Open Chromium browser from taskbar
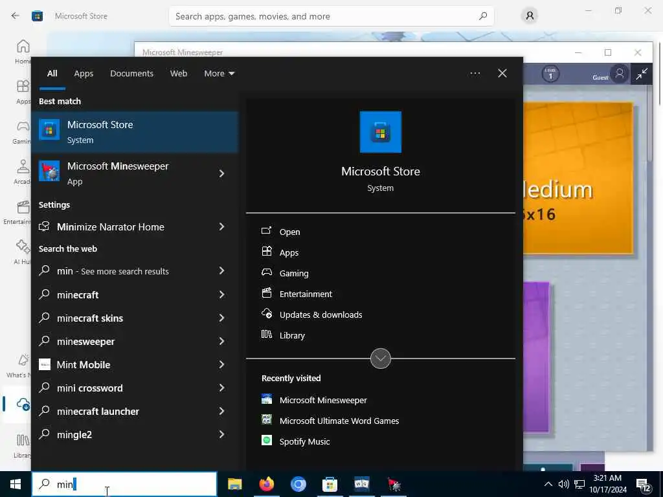 (298, 484)
